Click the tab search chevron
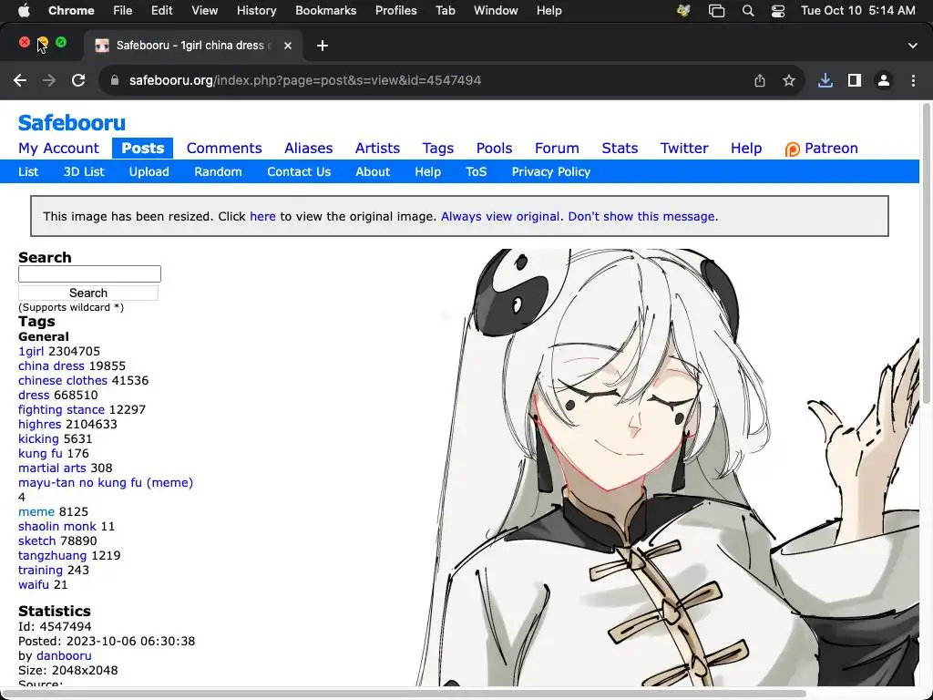The height and width of the screenshot is (700, 933). 913,46
